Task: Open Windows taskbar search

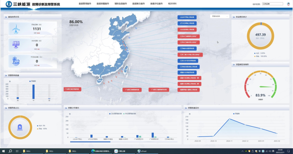Action: 10,151
